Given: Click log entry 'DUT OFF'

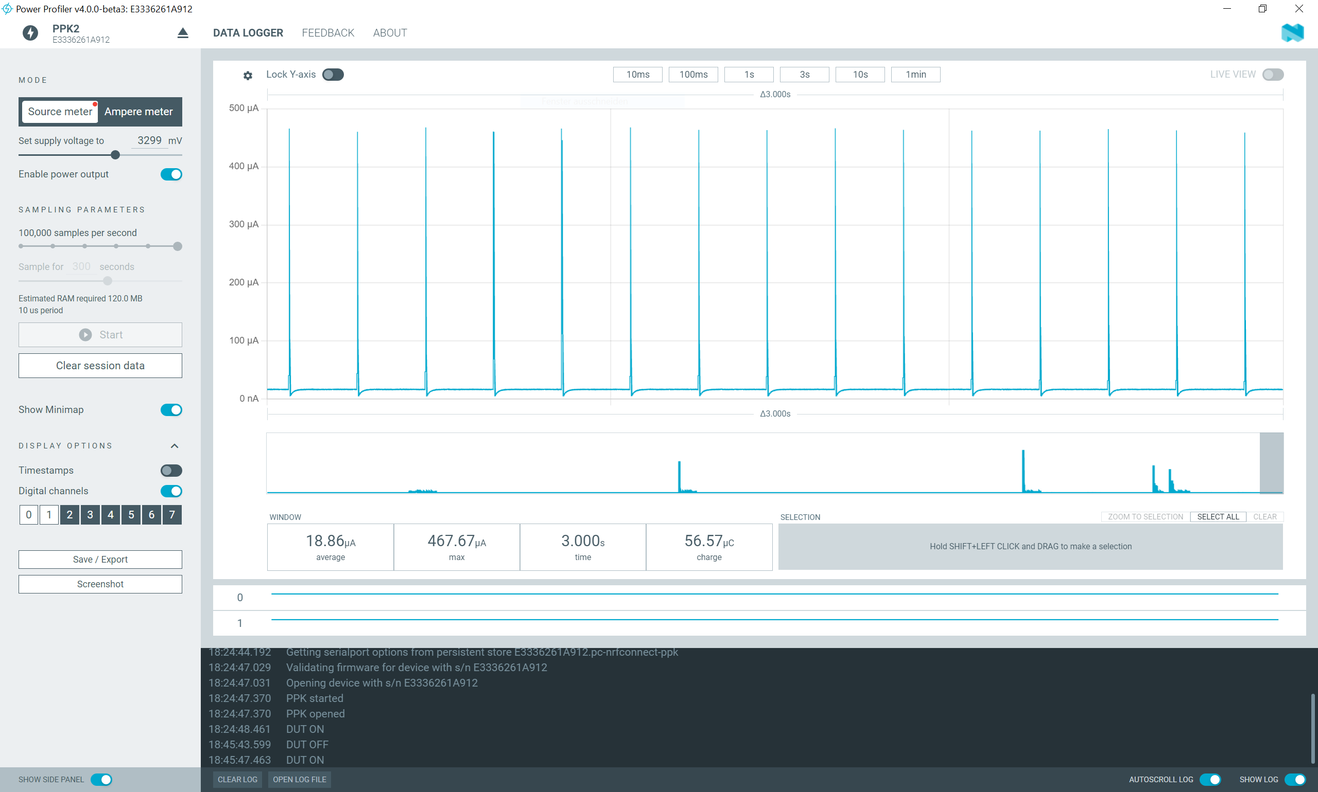Looking at the screenshot, I should point(307,745).
